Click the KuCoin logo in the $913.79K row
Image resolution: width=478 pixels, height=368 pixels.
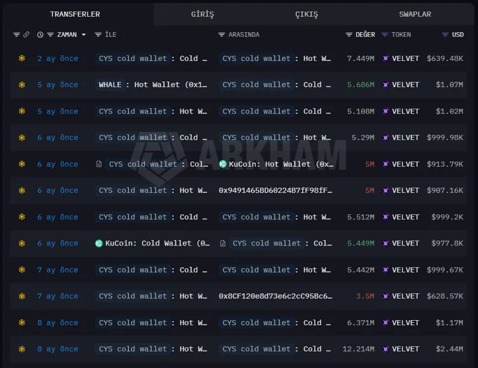click(223, 164)
